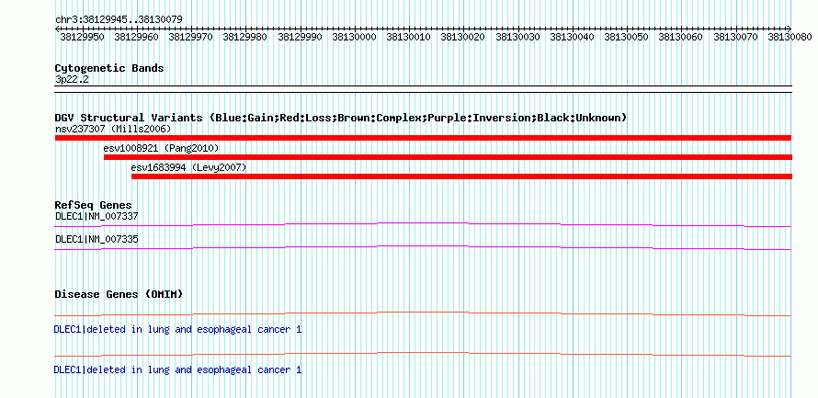Image resolution: width=818 pixels, height=398 pixels.
Task: Click the DLEC1|NM_007337 RefSeq gene label
Action: point(97,216)
